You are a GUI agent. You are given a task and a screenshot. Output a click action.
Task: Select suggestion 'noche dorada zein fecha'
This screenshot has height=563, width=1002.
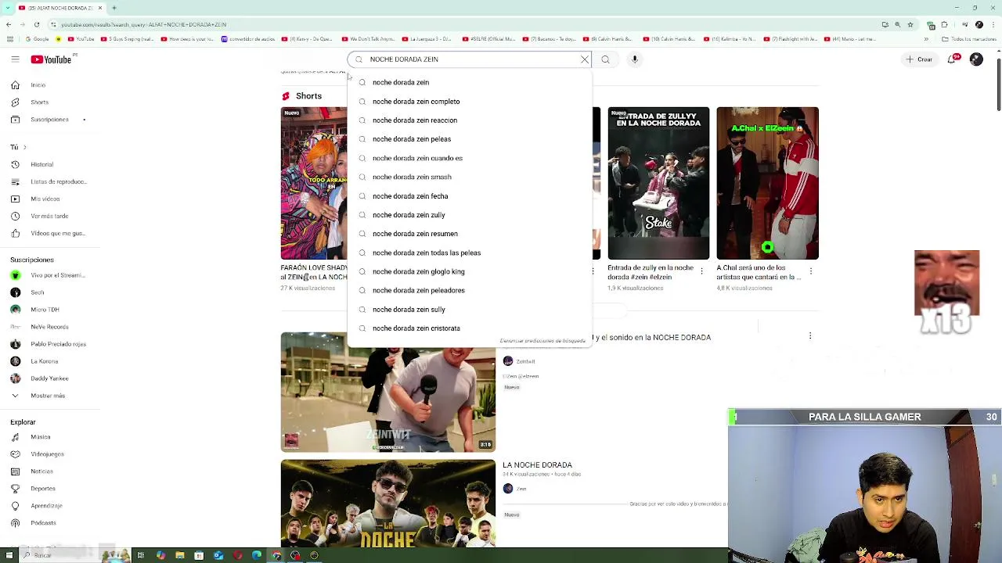coord(470,196)
